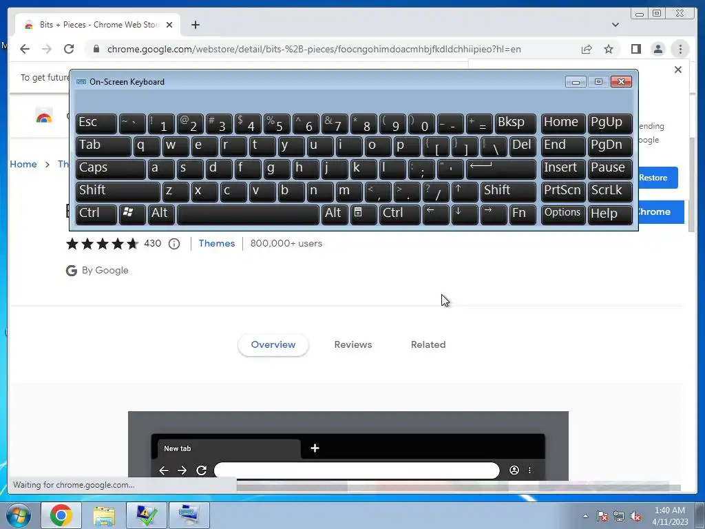Toggle the Caps key on keyboard
This screenshot has height=529, width=705.
(111, 169)
